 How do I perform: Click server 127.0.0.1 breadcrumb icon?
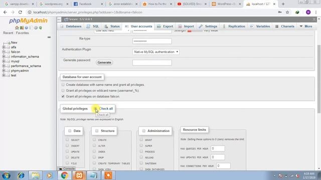coord(66,19)
